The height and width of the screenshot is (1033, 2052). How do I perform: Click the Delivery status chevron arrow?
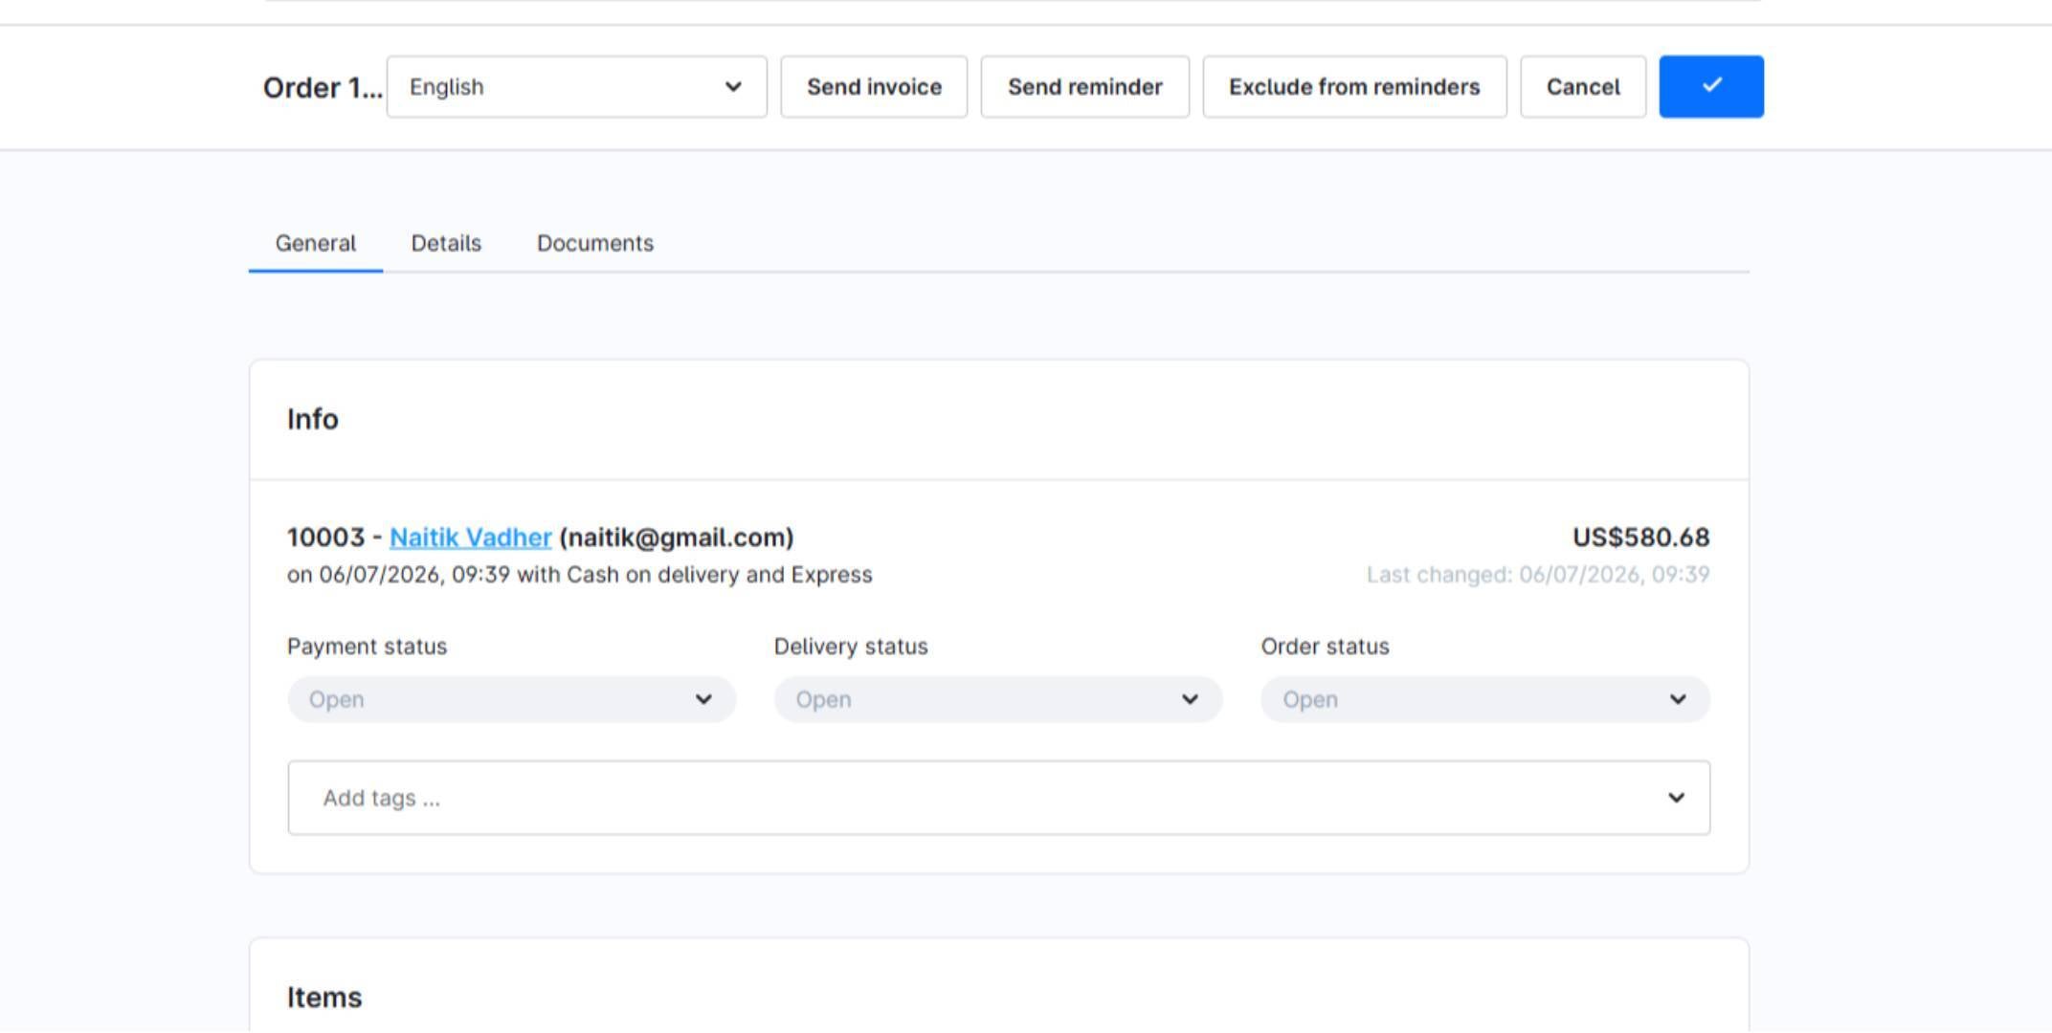click(1190, 699)
